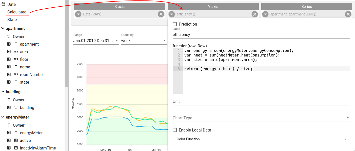Click the A badge on roomNumber row

[x=9, y=74]
